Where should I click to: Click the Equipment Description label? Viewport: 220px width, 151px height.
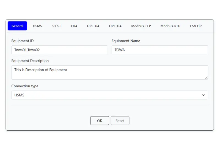tap(30, 61)
